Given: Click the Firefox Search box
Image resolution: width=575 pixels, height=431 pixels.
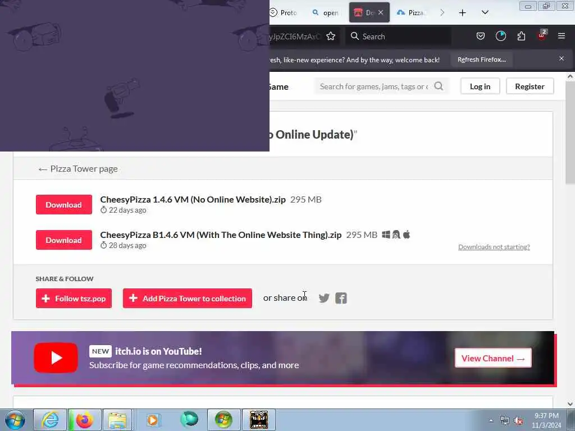Looking at the screenshot, I should pos(398,36).
